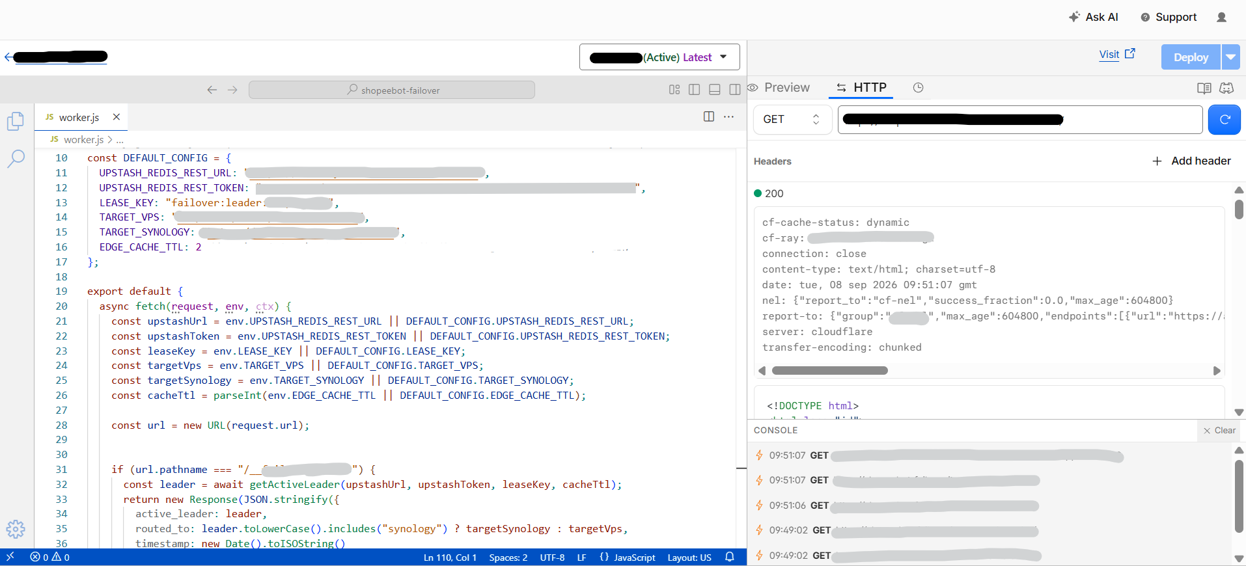
Task: Open notifications bell in status bar
Action: pyautogui.click(x=730, y=558)
